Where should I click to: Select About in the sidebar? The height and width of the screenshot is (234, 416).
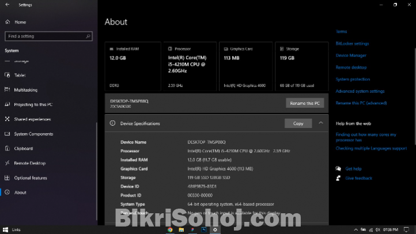point(20,193)
